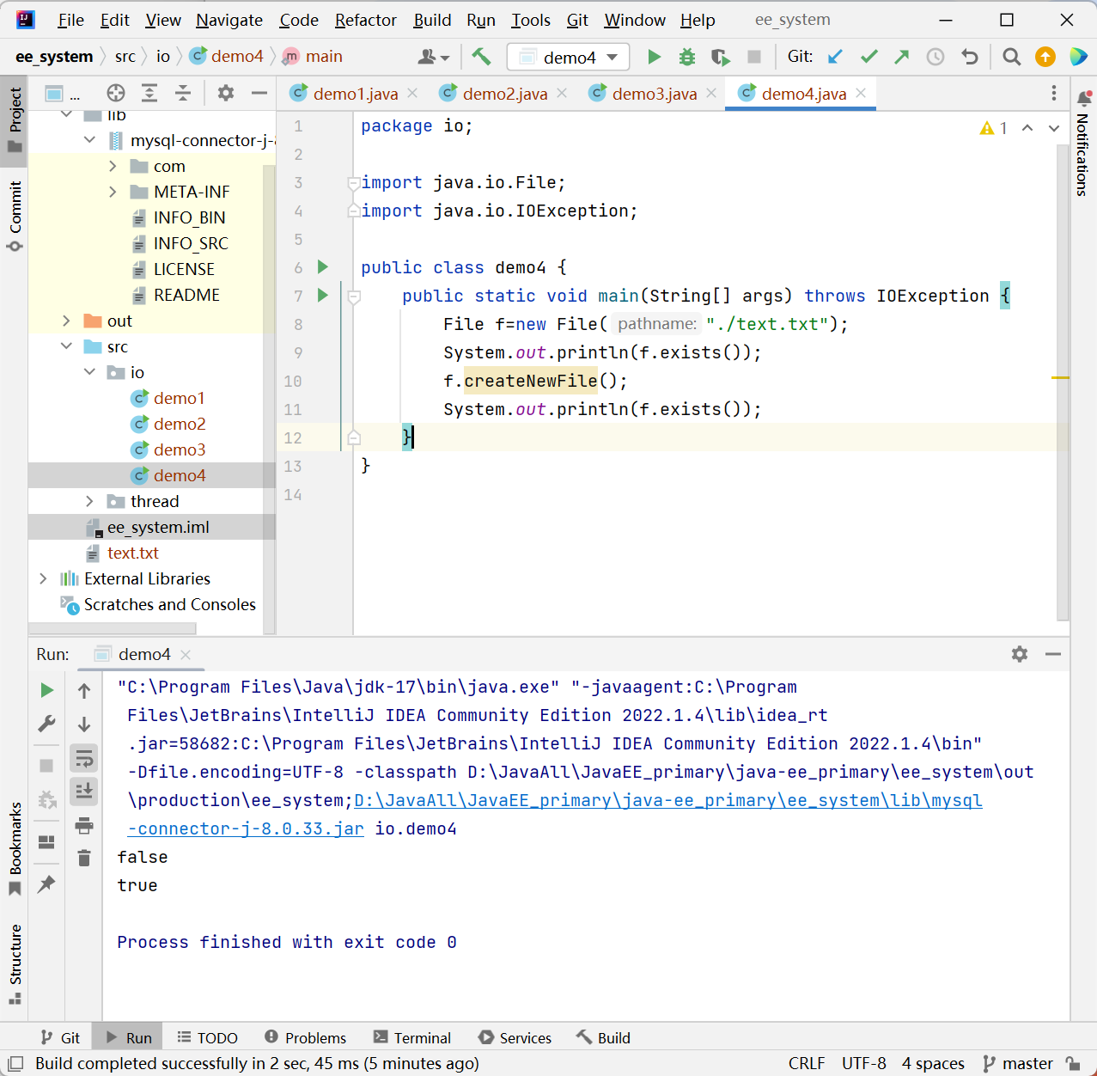Run demo4 with the green toolbar play button
The height and width of the screenshot is (1076, 1097).
(654, 57)
